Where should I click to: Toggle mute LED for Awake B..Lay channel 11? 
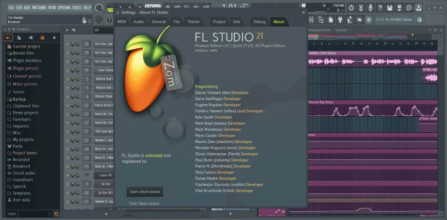coord(68,202)
